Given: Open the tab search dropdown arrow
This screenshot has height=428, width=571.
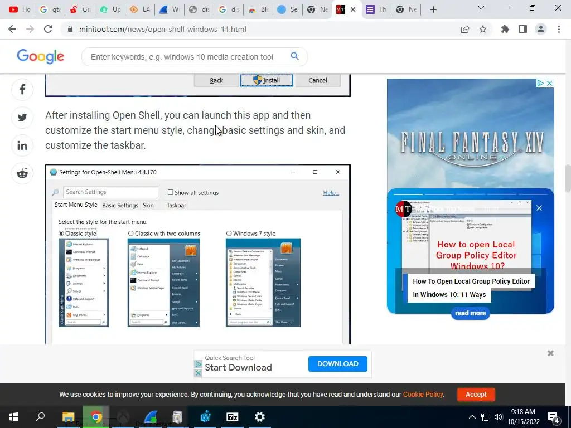Looking at the screenshot, I should click(481, 8).
